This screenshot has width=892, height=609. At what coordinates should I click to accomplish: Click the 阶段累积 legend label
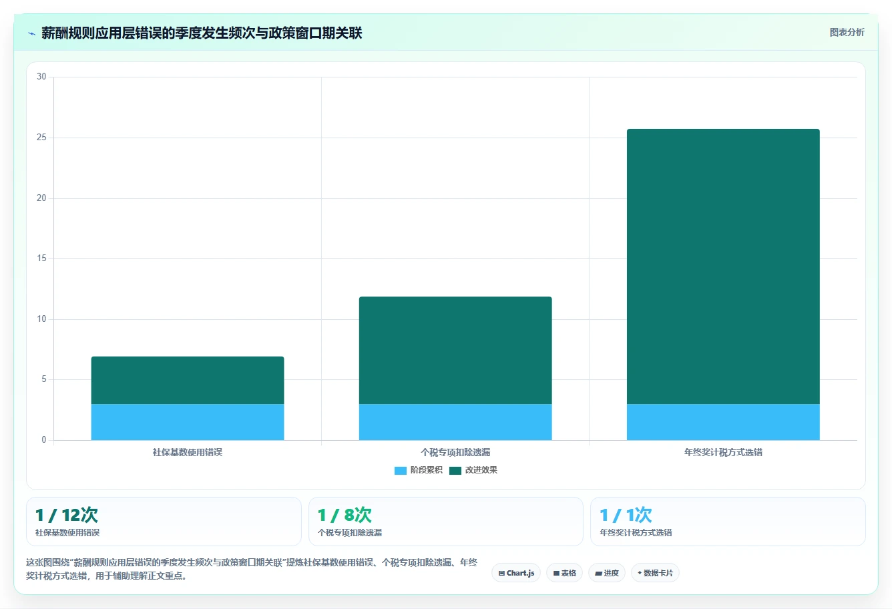[x=427, y=470]
